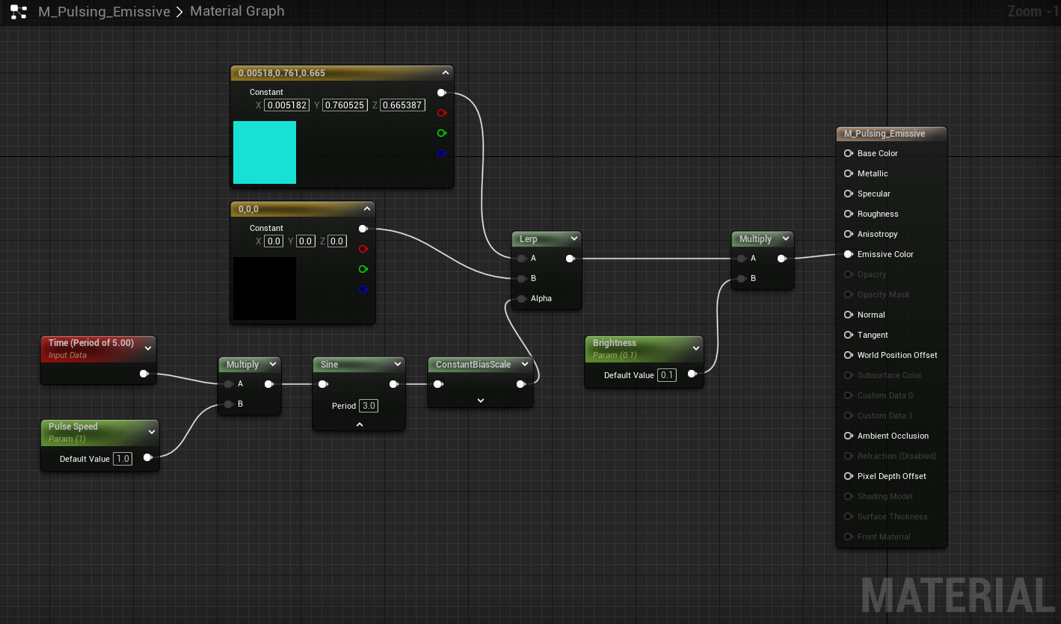Click the Brightness parameter node title
The image size is (1061, 624).
click(615, 343)
